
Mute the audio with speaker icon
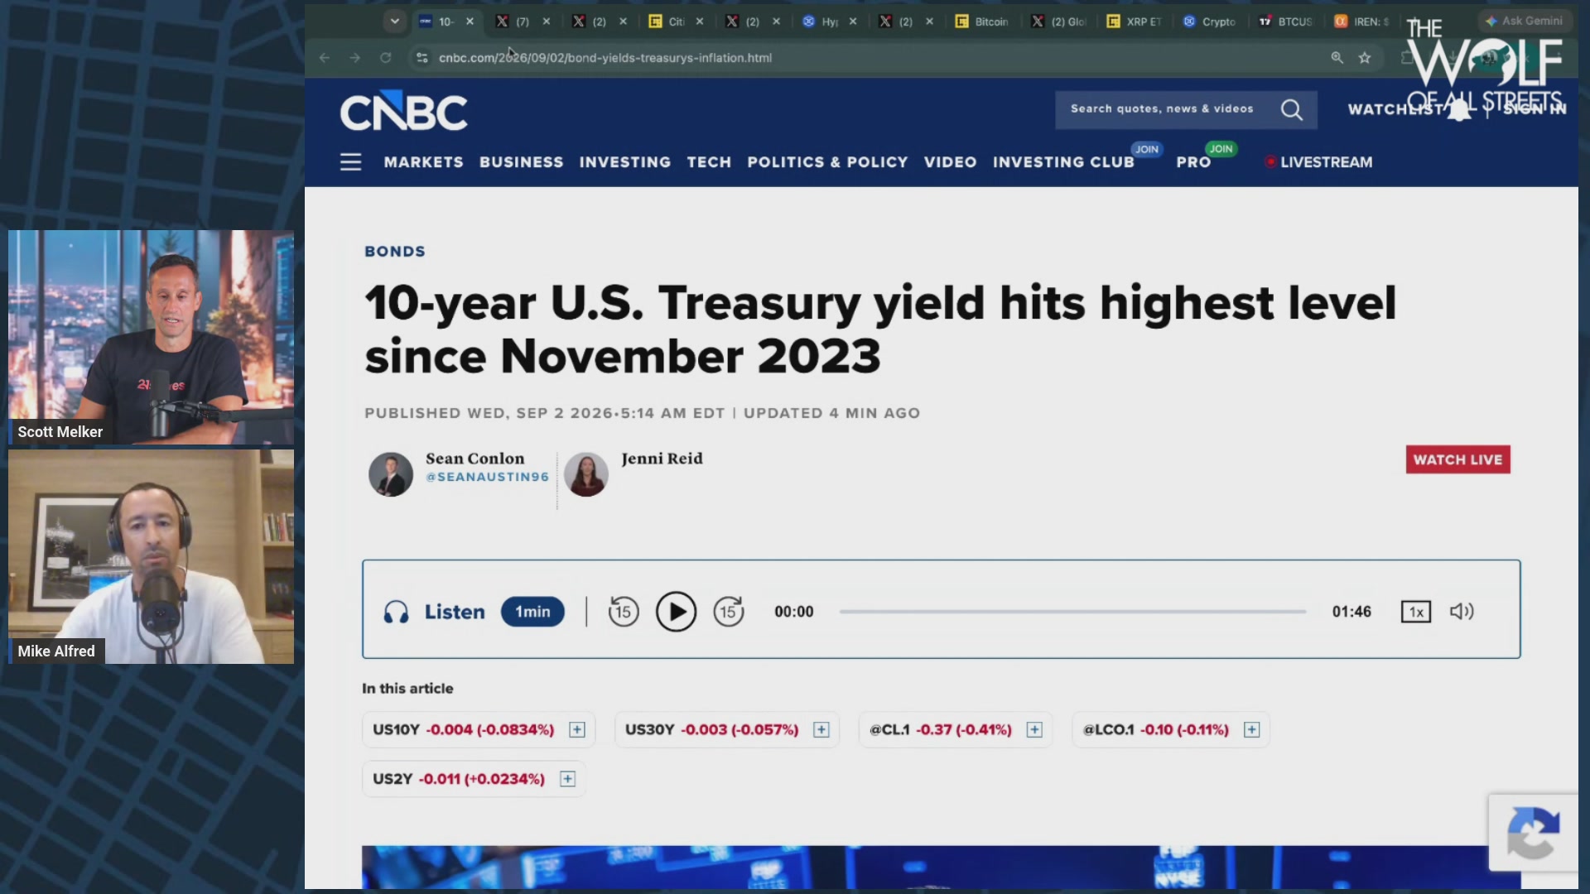pos(1462,612)
